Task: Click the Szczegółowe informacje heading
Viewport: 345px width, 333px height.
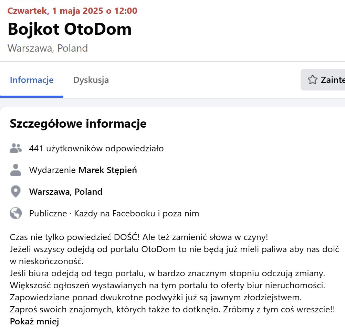Action: (x=78, y=123)
